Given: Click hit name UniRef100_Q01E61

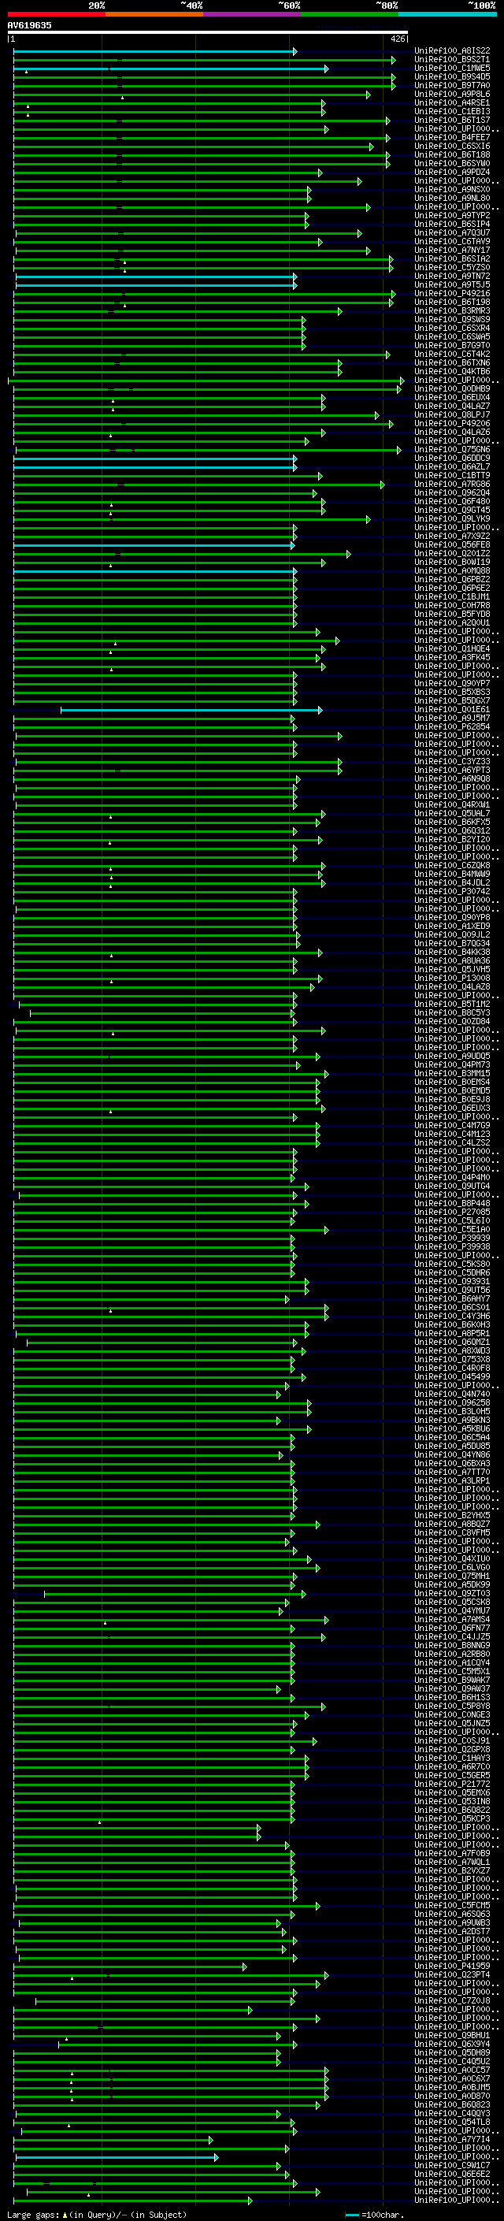Looking at the screenshot, I should (x=452, y=710).
